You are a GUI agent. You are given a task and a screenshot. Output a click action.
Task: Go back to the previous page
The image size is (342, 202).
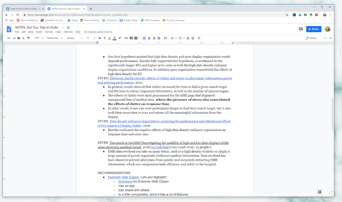[6, 15]
